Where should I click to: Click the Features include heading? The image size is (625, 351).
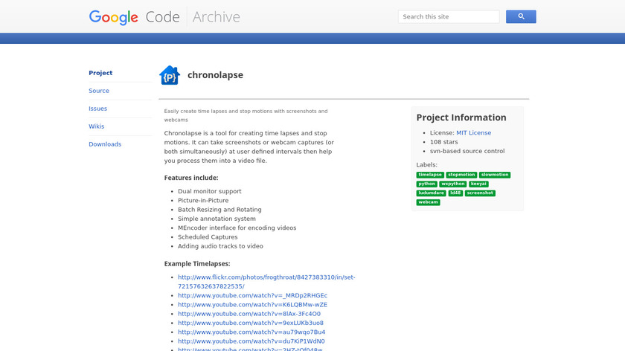pyautogui.click(x=191, y=178)
